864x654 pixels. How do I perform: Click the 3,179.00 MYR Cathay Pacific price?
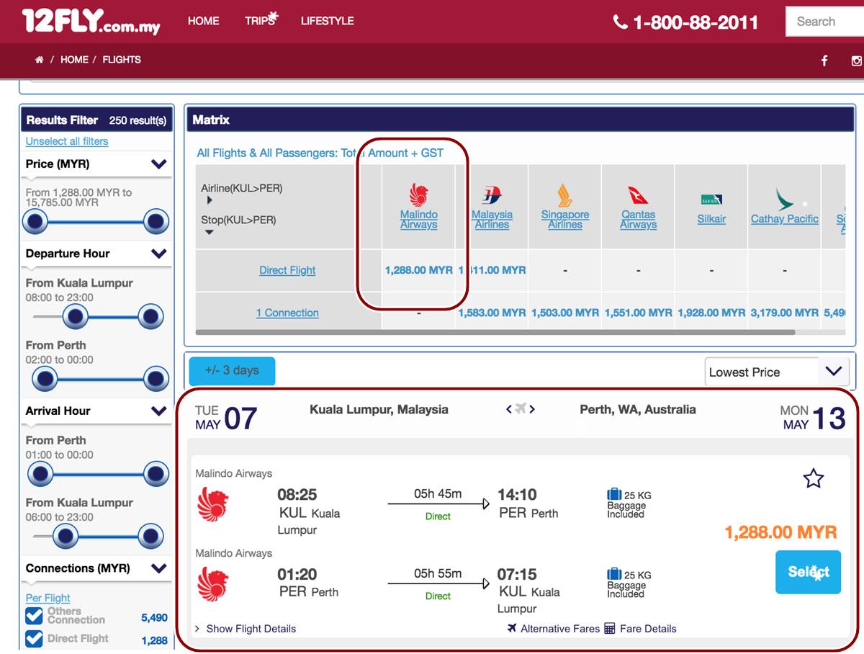[x=785, y=313]
